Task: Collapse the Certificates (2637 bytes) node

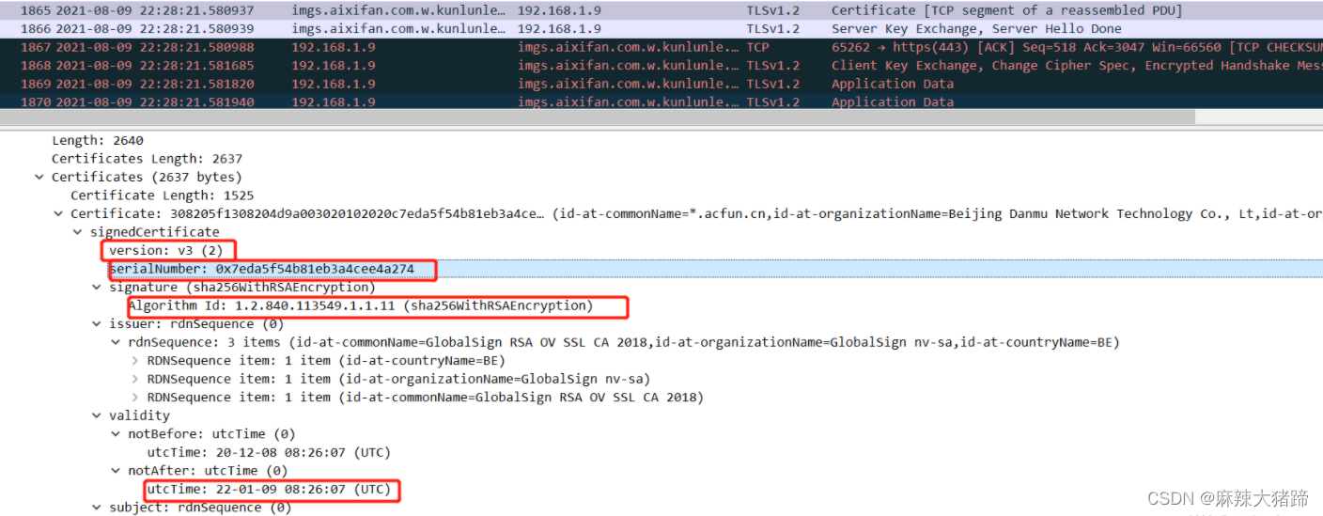Action: pos(39,177)
